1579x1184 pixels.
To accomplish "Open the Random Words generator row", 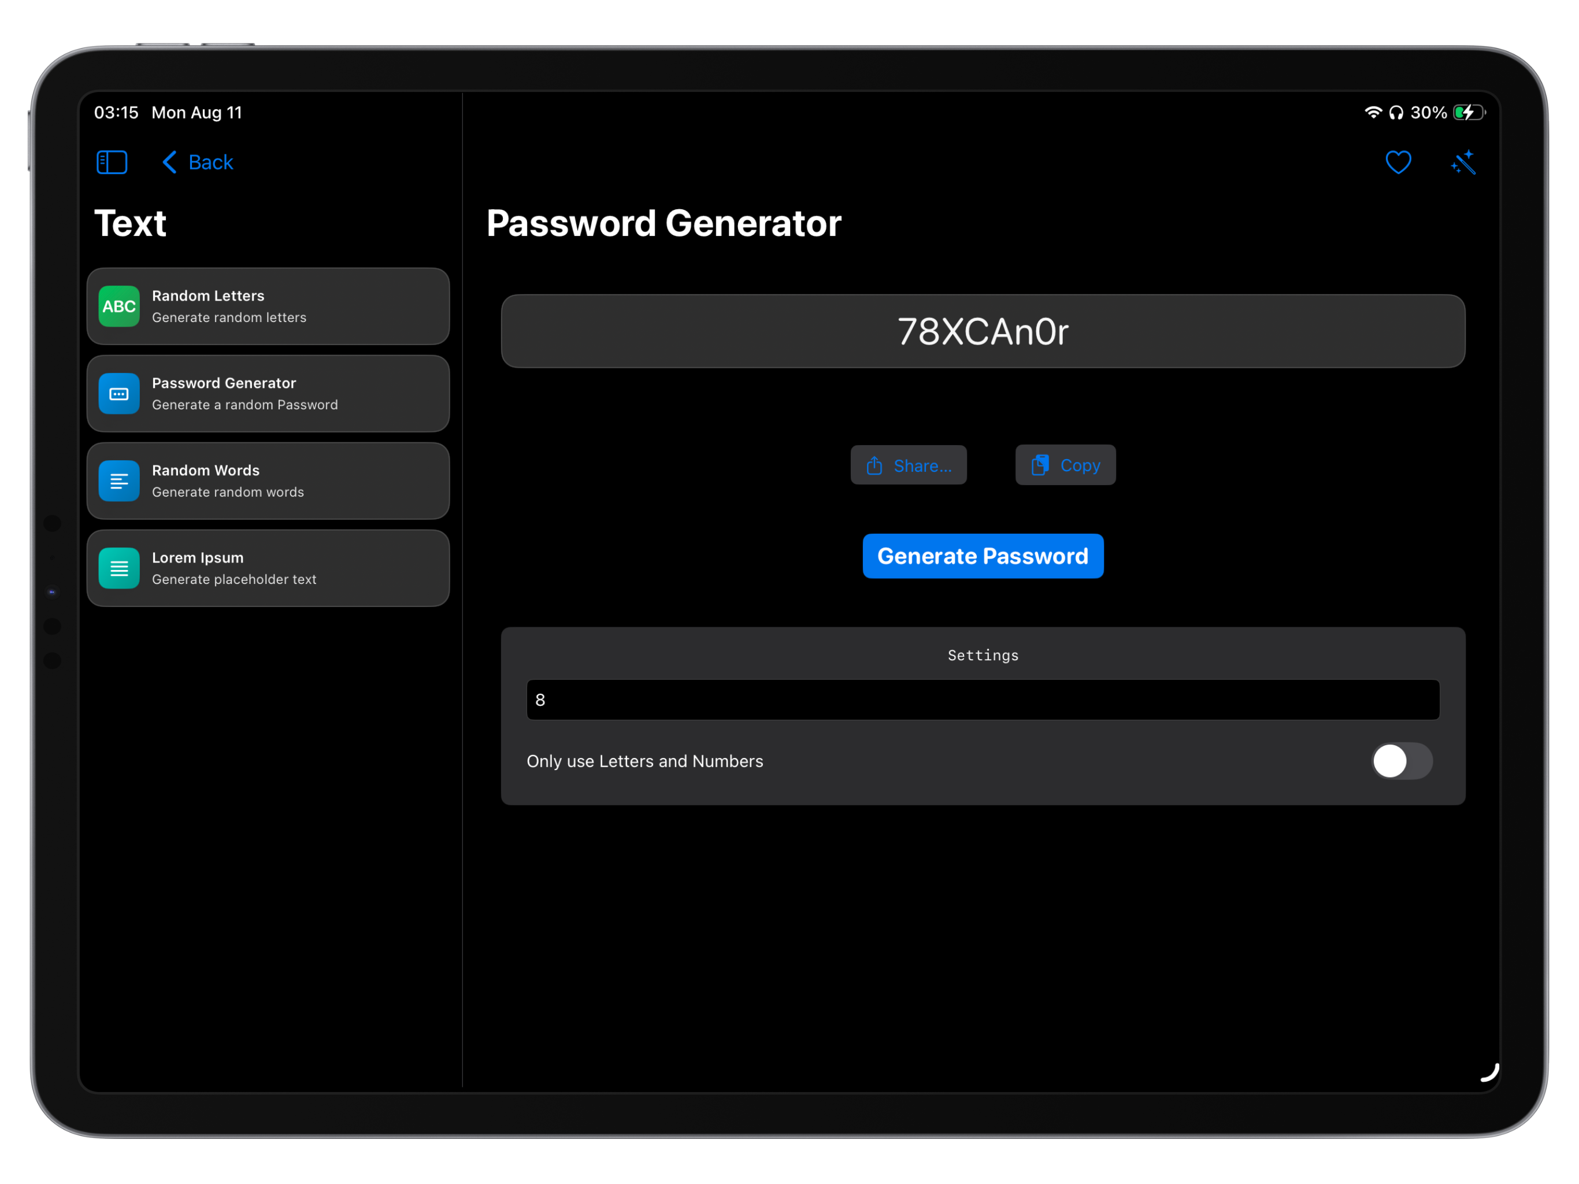I will point(268,480).
